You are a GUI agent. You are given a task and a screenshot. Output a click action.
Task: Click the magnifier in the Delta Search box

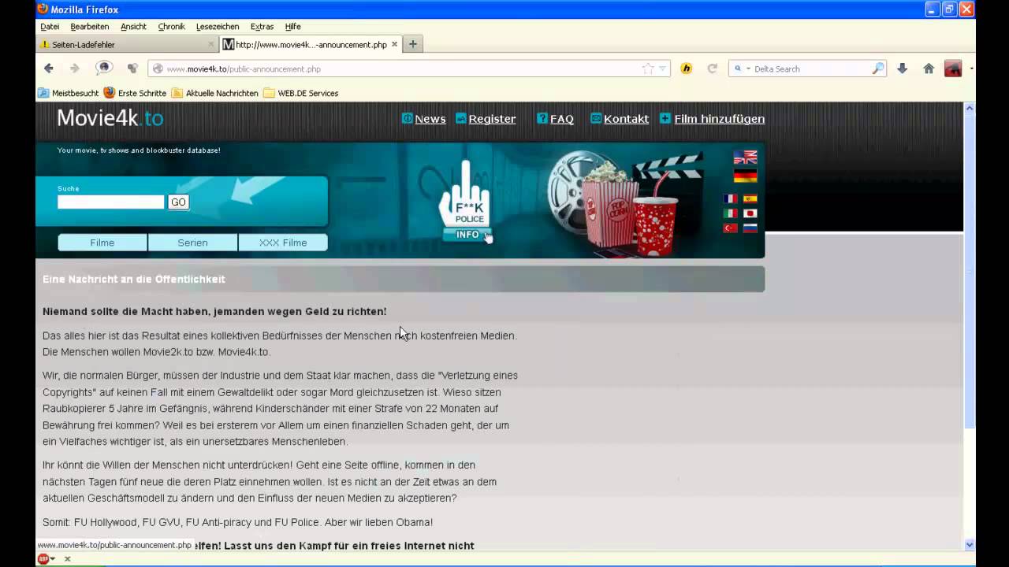tap(877, 69)
